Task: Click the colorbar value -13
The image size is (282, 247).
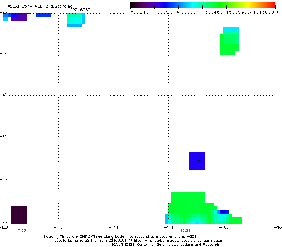Action: point(141,12)
